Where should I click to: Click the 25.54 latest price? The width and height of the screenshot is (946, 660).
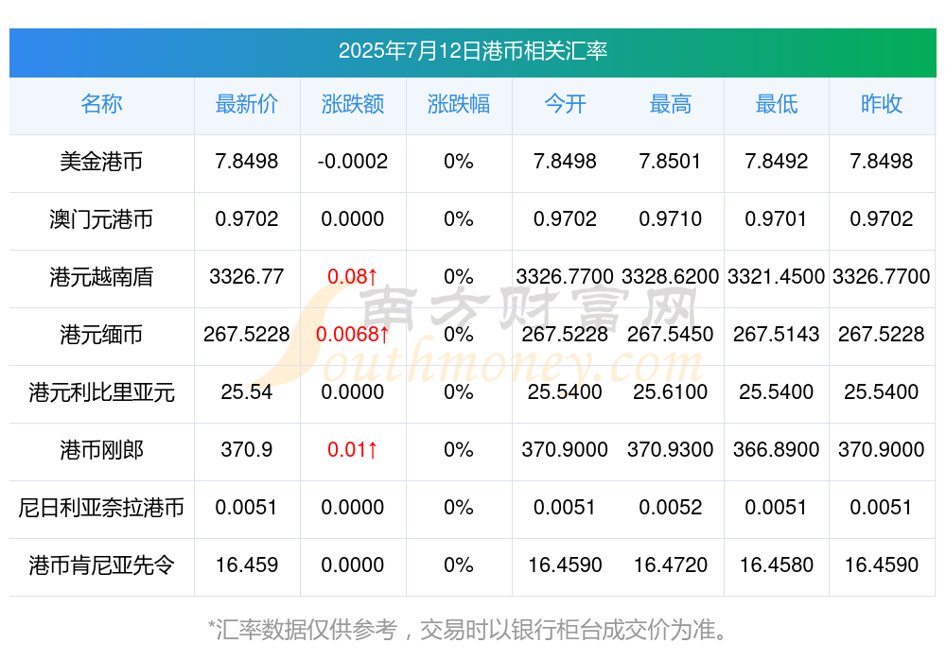[x=246, y=391]
